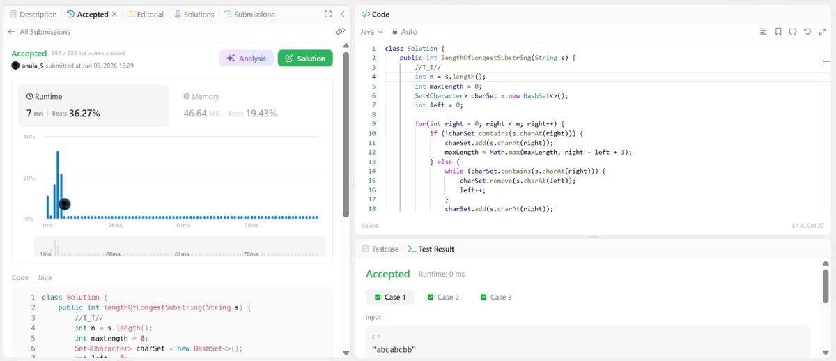Copy submission link icon
Image resolution: width=836 pixels, height=361 pixels.
click(341, 31)
